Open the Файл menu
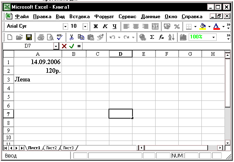Image resolution: width=234 pixels, height=162 pixels. pyautogui.click(x=22, y=17)
